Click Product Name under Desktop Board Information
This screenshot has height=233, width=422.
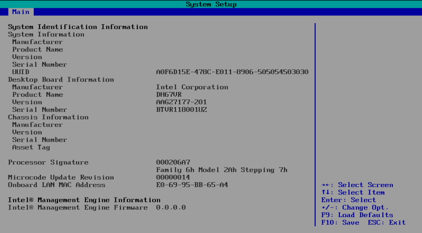[37, 95]
